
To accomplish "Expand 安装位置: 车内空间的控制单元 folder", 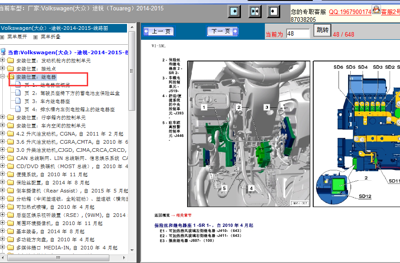I will tap(2, 125).
